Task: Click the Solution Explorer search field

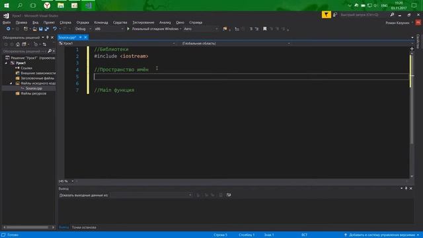Action: [24, 51]
